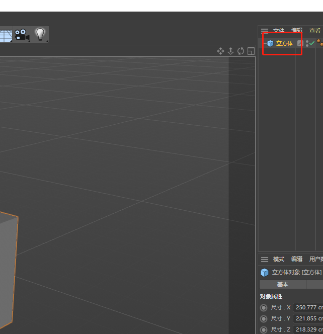Toggle the layer square for 立方体

click(300, 43)
